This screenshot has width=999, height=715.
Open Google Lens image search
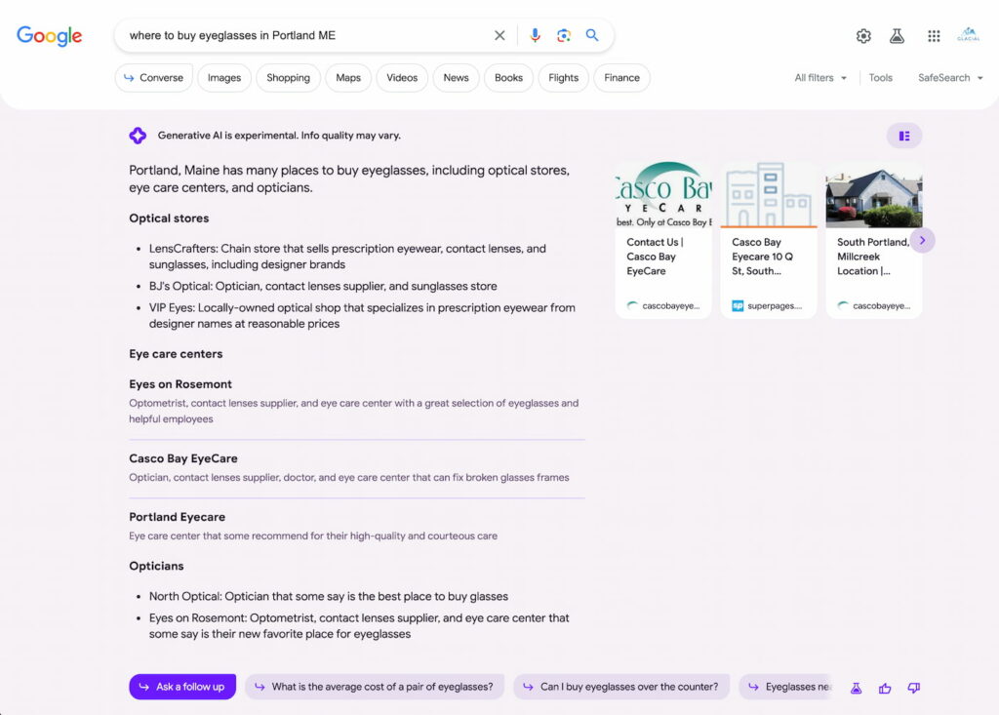pyautogui.click(x=564, y=36)
